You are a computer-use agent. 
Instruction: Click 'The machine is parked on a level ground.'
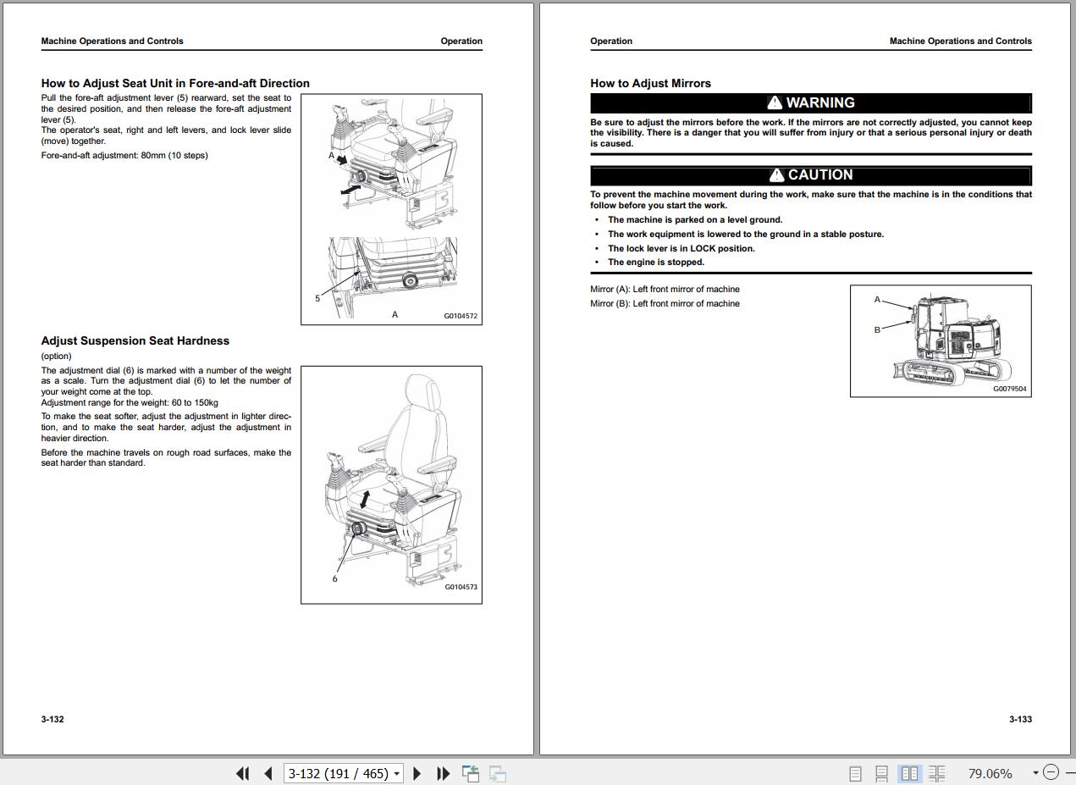695,219
